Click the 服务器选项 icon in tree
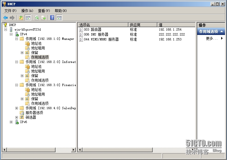 [22, 113]
